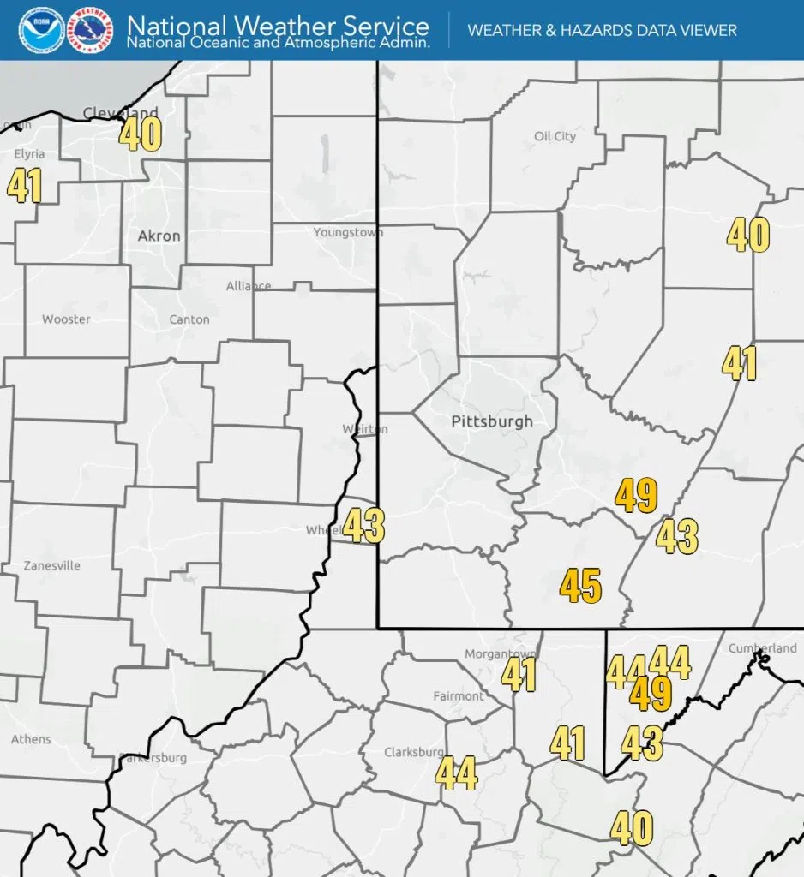Select the 41 marker near Elyria
804x877 pixels.
24,185
